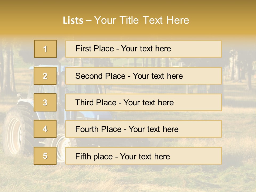Click the Fourth Place text box
Image resolution: width=256 pixels, height=192 pixels.
point(143,129)
